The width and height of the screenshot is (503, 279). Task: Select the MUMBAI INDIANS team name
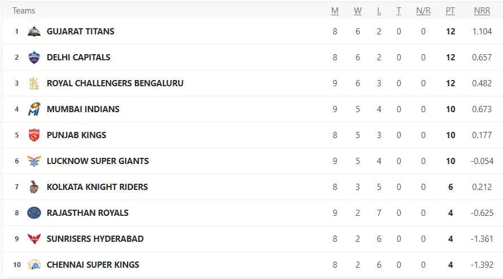pyautogui.click(x=83, y=109)
